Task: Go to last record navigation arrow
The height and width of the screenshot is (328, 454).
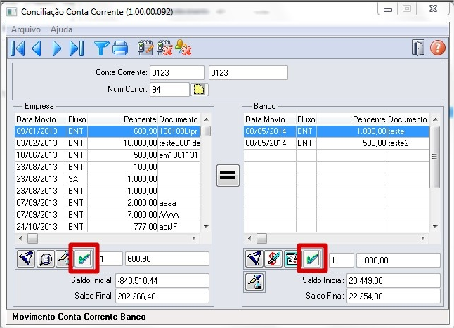Action: tap(77, 48)
